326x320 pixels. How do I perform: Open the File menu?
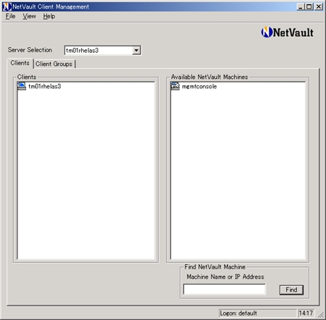10,17
